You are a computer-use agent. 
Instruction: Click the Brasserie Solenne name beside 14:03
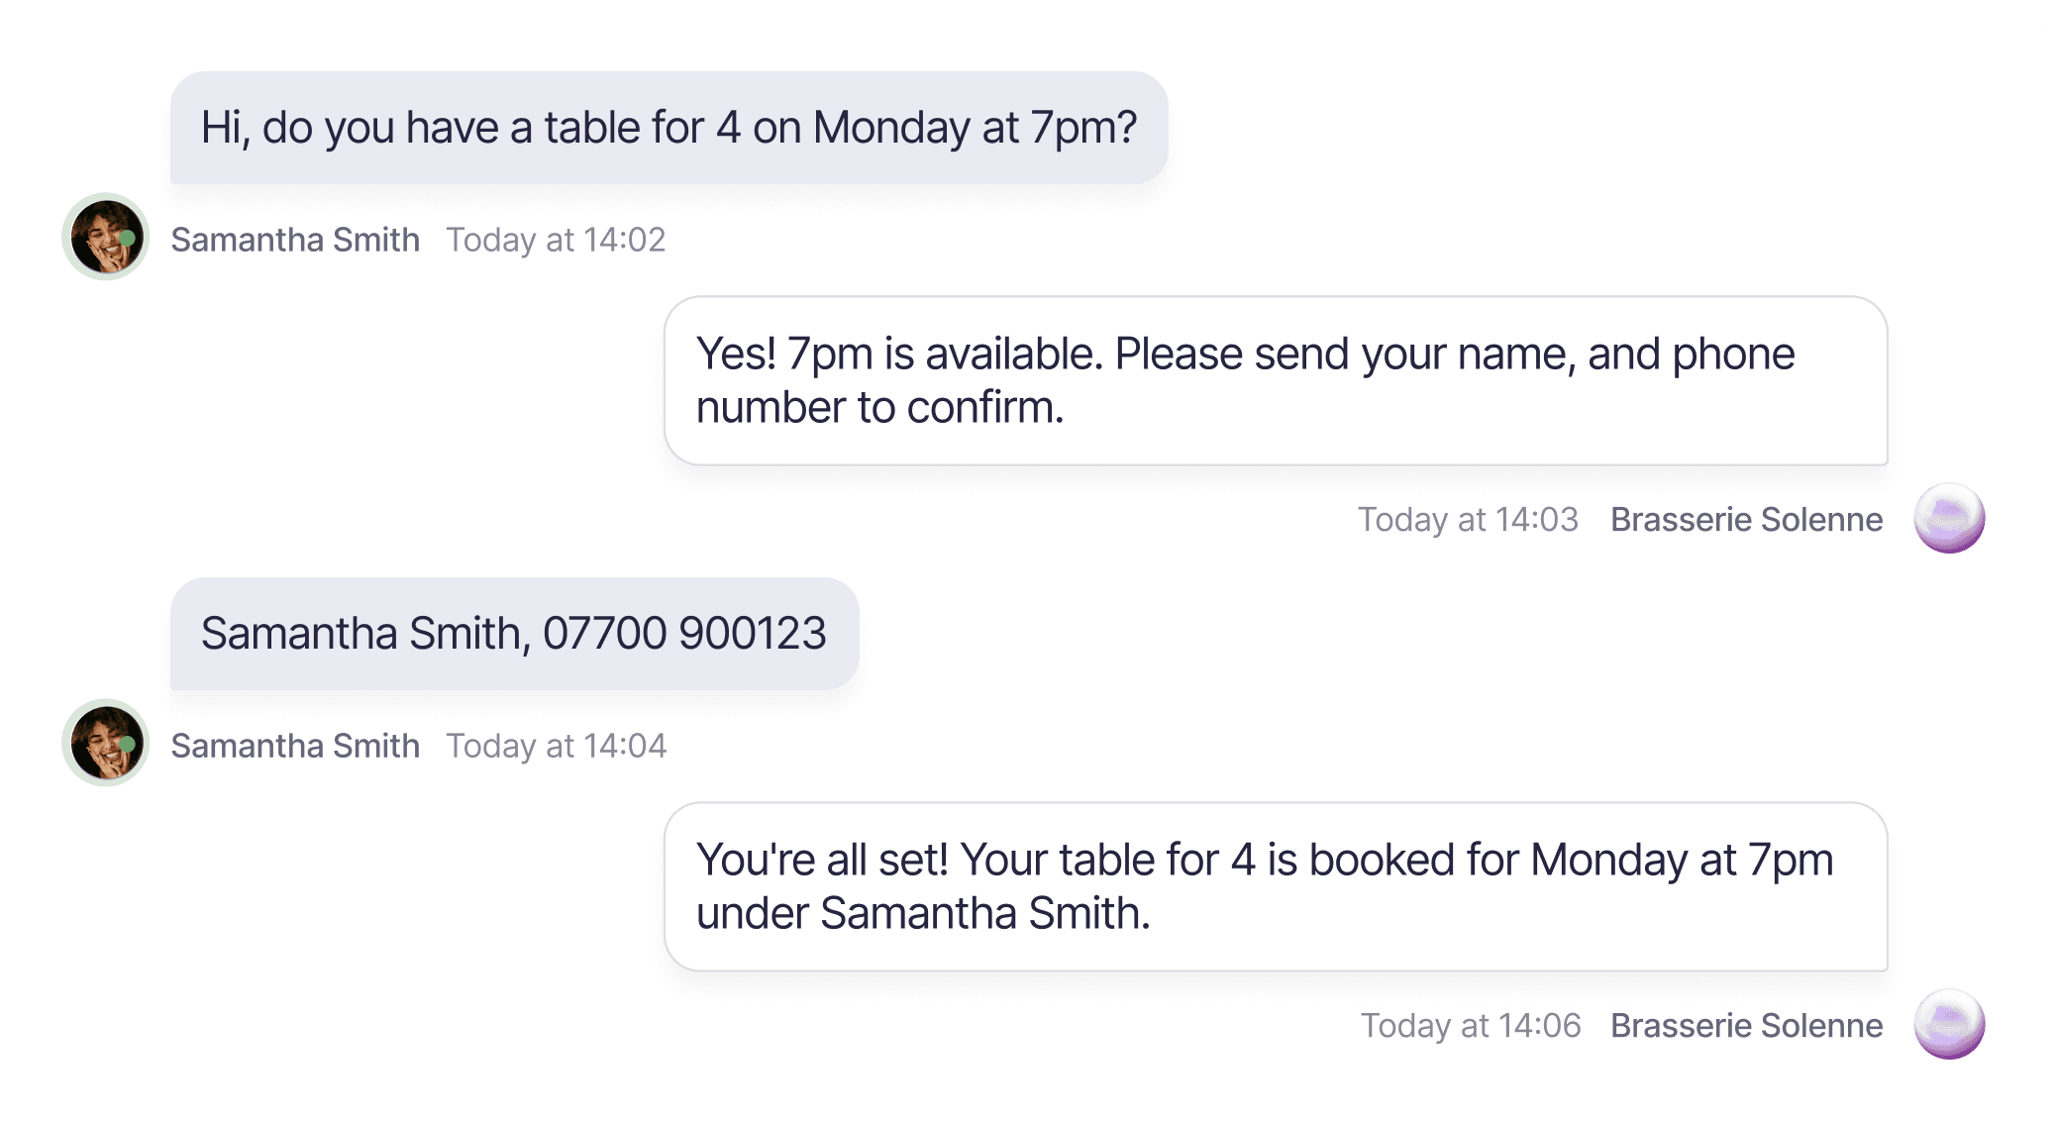pos(1746,520)
